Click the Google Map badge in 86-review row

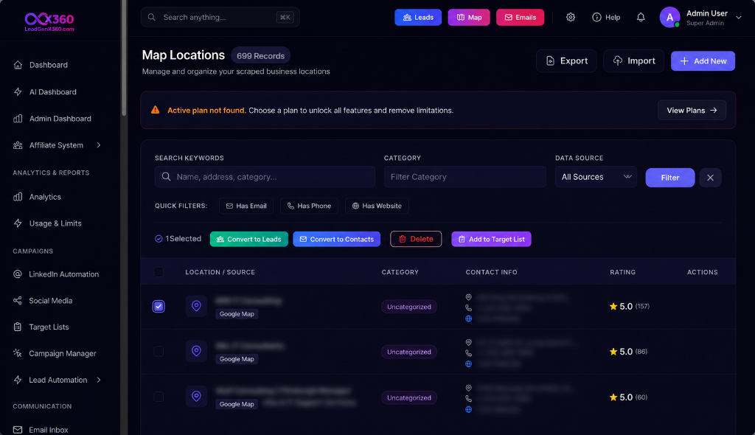(x=237, y=359)
